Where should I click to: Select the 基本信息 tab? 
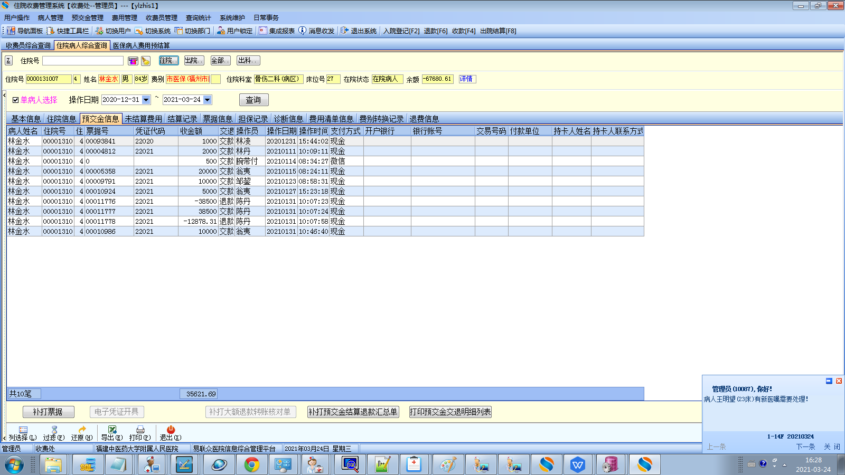[26, 119]
